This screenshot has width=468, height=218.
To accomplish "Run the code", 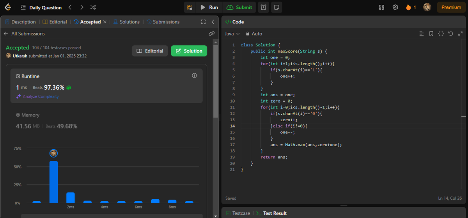I will pos(209,7).
